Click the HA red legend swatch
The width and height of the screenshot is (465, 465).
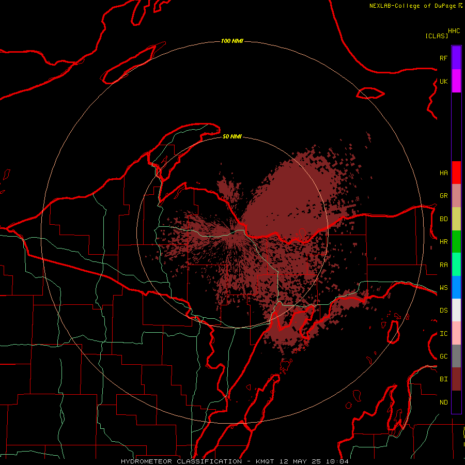click(456, 173)
